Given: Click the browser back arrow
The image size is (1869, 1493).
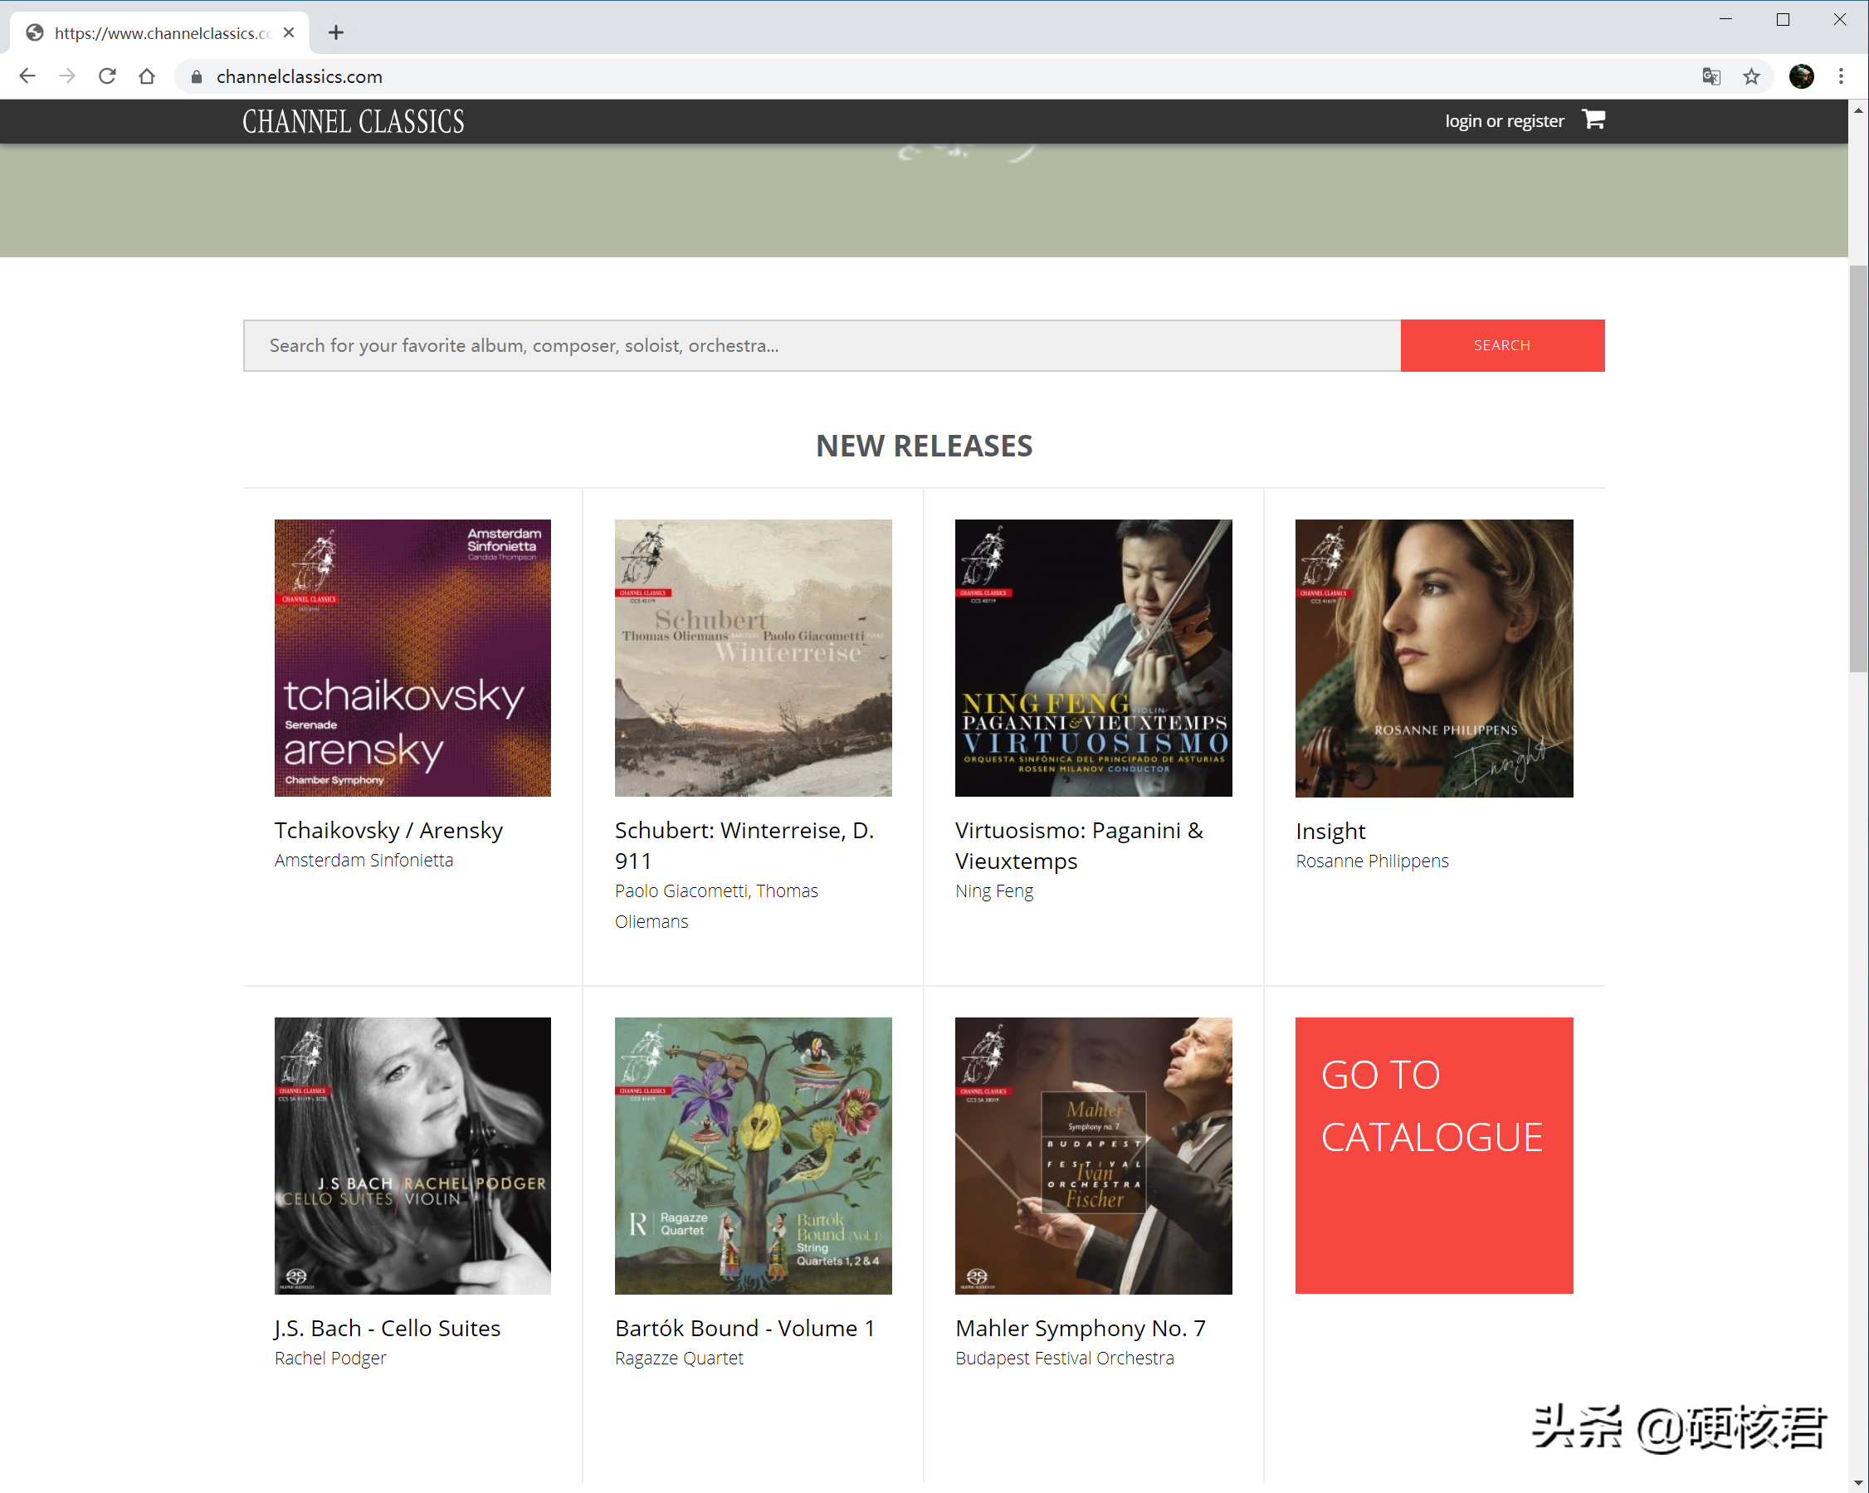Looking at the screenshot, I should click(x=27, y=76).
